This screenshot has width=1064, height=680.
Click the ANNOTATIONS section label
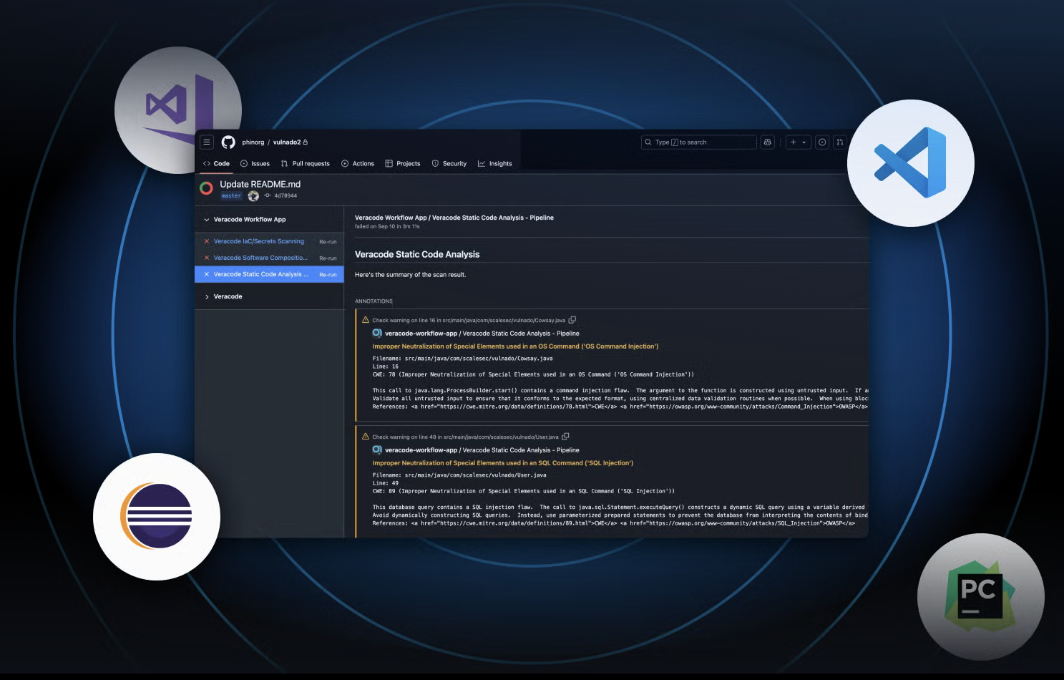pos(374,301)
